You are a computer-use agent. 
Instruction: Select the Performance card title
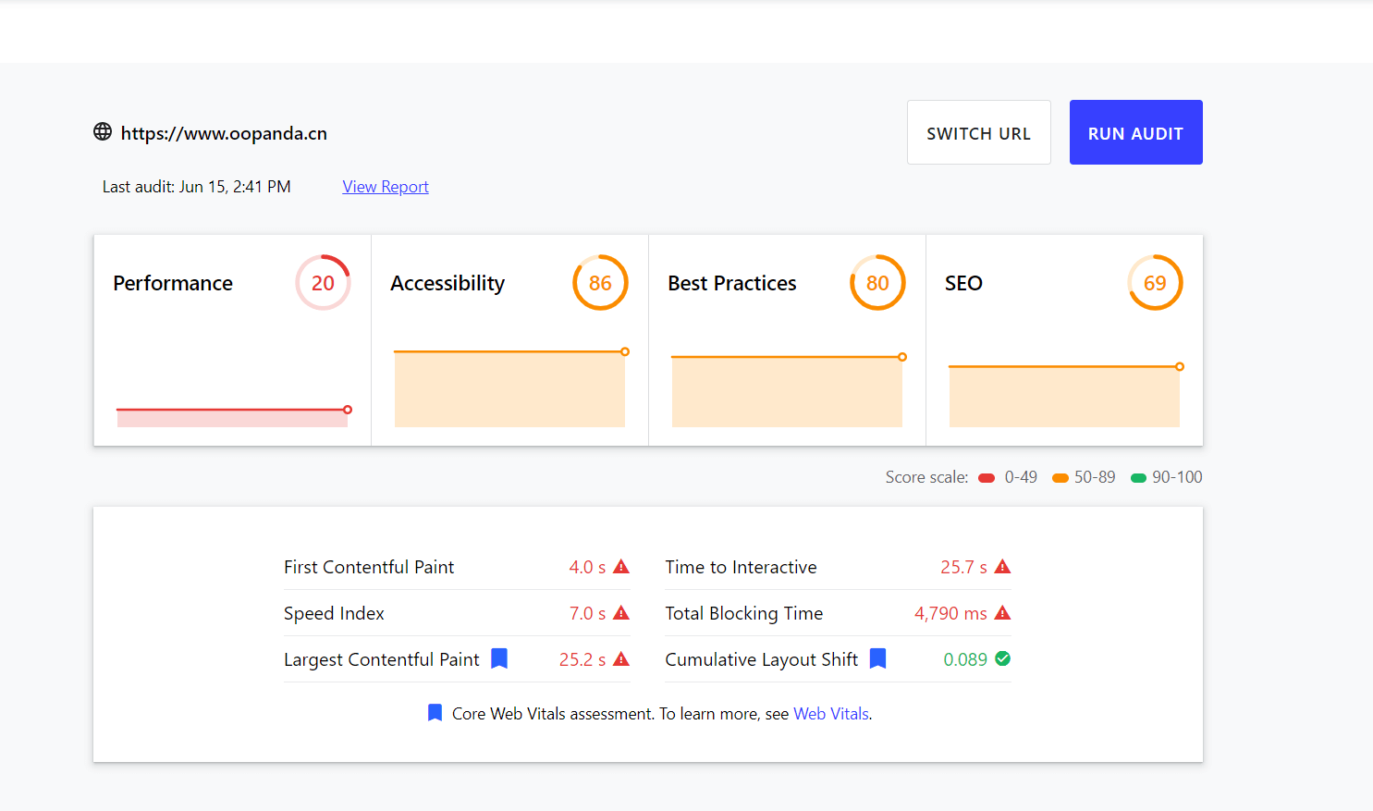173,283
